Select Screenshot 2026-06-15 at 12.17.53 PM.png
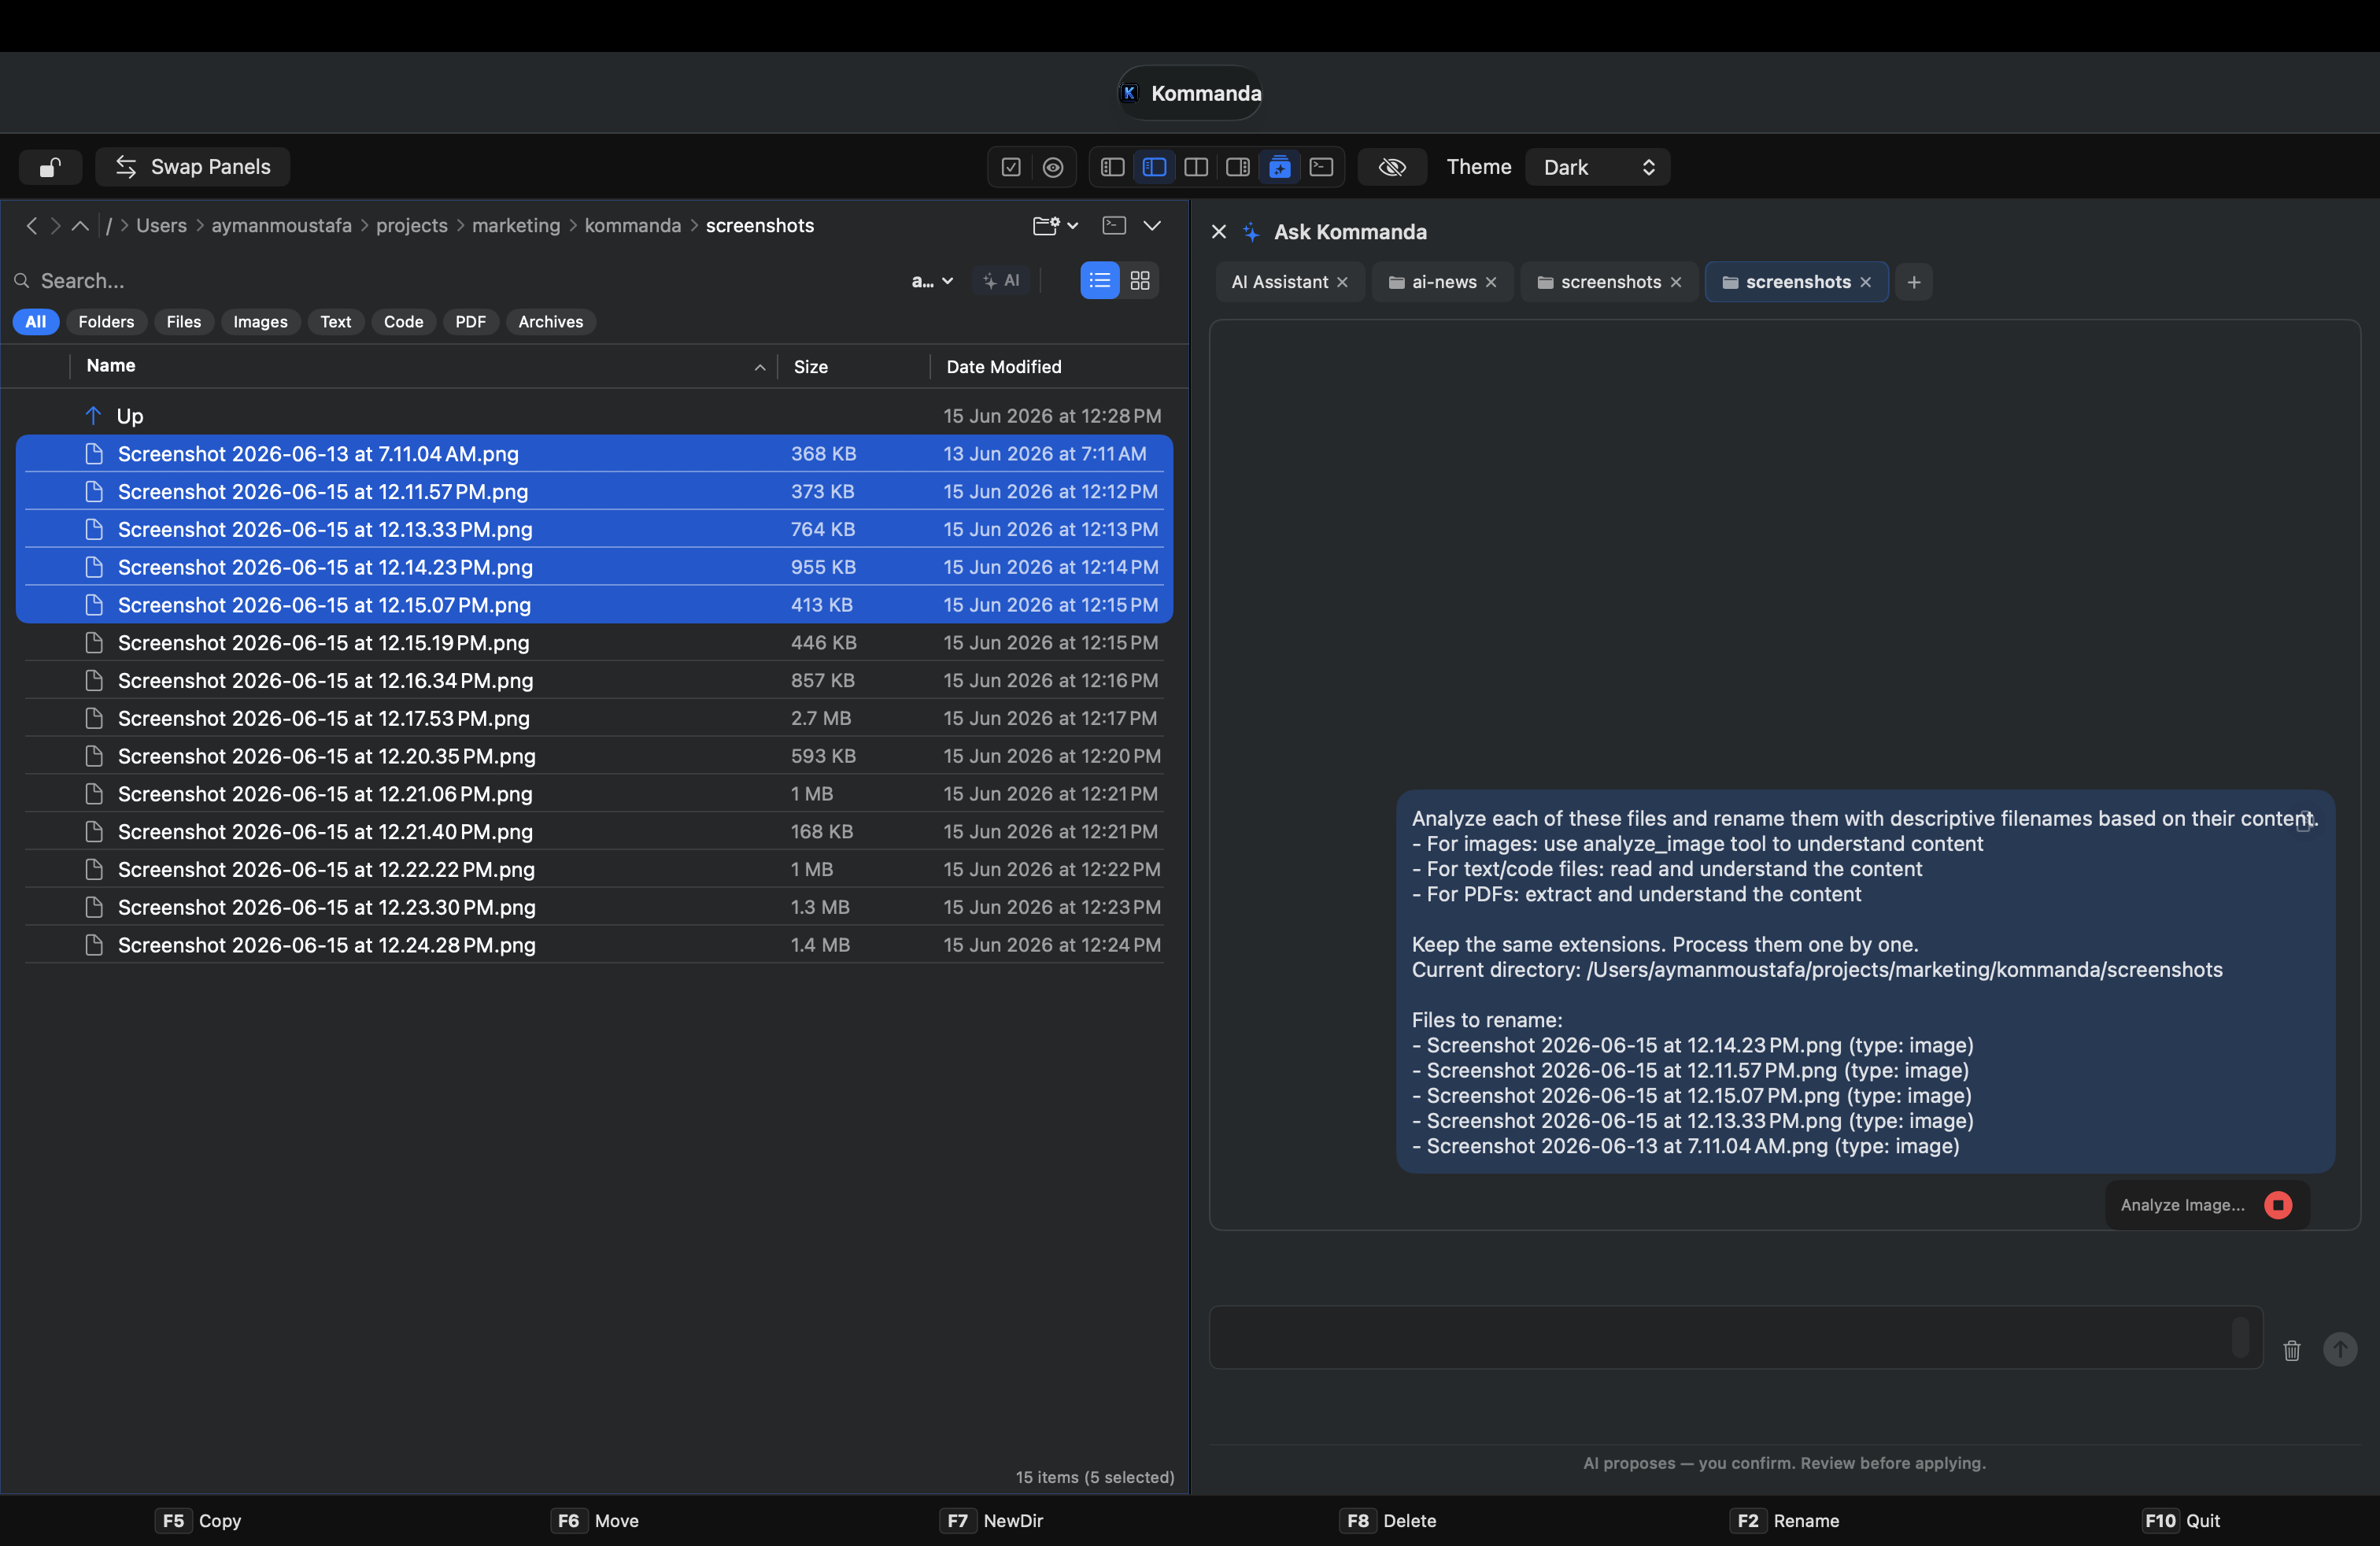 [594, 719]
